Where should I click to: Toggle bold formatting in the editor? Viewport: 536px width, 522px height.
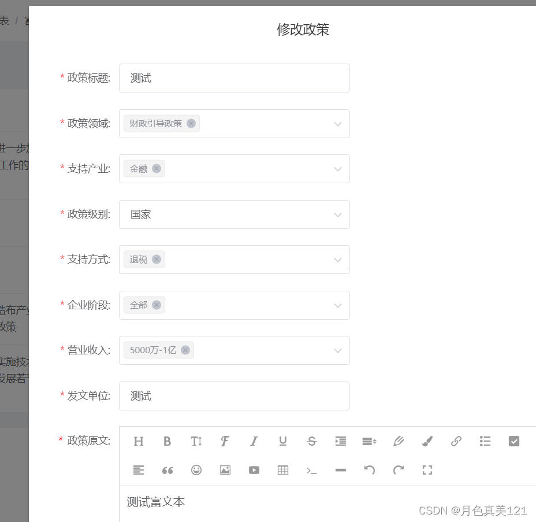(167, 441)
